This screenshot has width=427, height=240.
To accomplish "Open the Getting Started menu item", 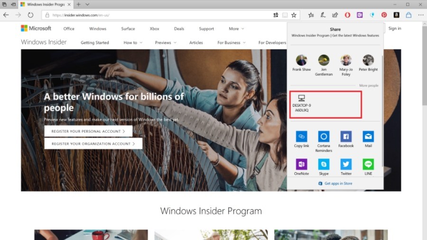I will click(95, 43).
